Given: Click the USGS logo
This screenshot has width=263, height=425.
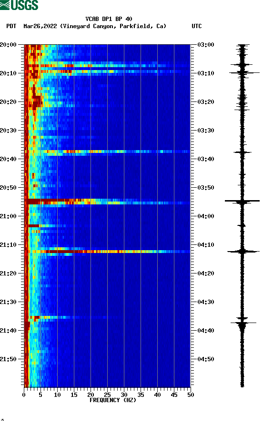Looking at the screenshot, I should coord(19,5).
